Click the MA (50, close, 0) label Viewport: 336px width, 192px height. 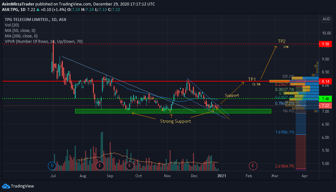pyautogui.click(x=20, y=31)
